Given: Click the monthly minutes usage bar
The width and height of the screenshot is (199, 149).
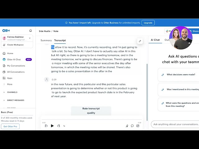Looking at the screenshot, I should click(x=17, y=115).
